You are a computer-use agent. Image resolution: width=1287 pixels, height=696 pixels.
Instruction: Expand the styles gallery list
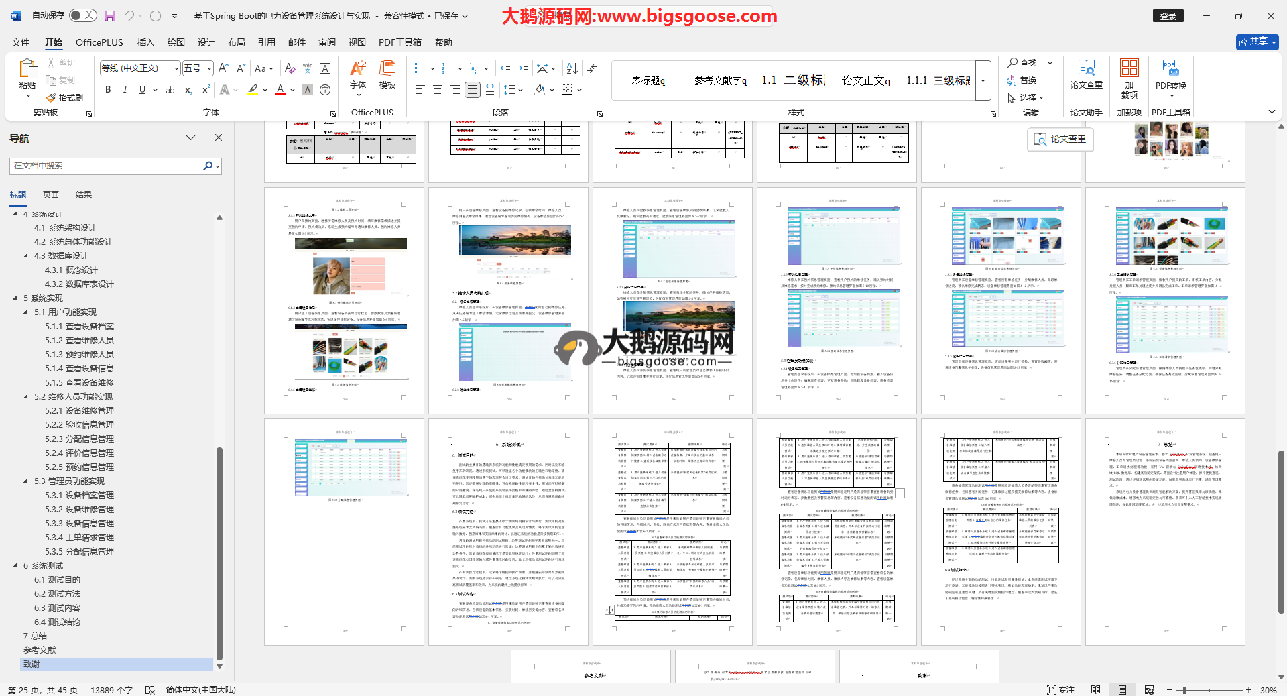(983, 80)
